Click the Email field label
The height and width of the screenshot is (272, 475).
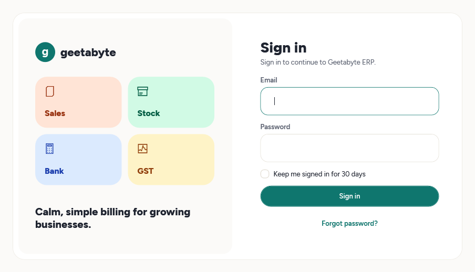[269, 80]
